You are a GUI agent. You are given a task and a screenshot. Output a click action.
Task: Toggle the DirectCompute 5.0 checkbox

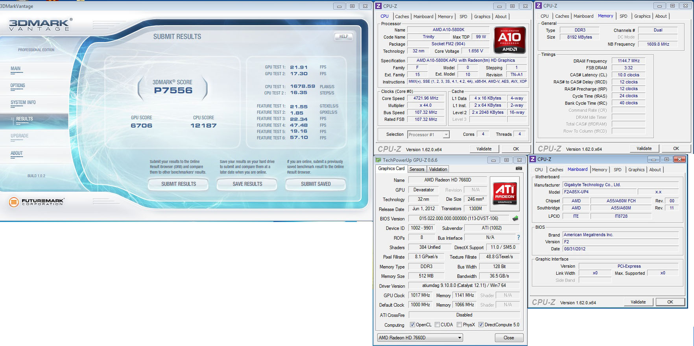[x=481, y=325]
